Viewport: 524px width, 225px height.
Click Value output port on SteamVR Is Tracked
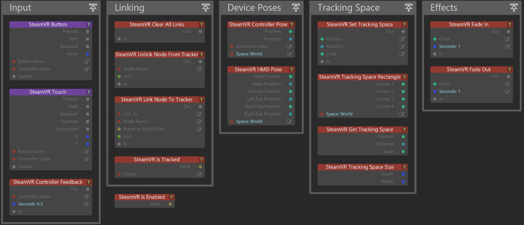200,166
